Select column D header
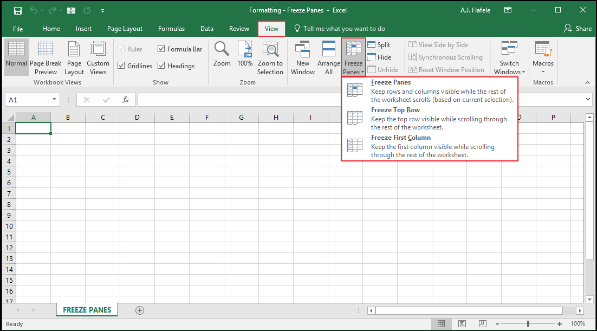 tap(137, 118)
